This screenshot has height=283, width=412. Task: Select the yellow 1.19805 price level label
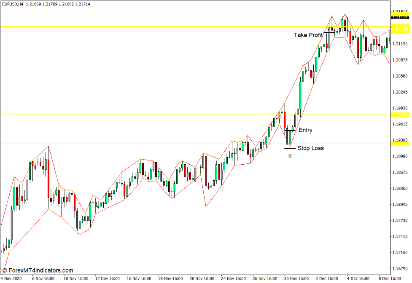(400, 115)
